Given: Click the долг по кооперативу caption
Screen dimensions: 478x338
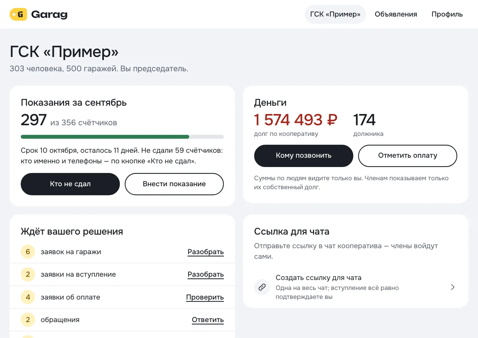Looking at the screenshot, I should pos(286,134).
